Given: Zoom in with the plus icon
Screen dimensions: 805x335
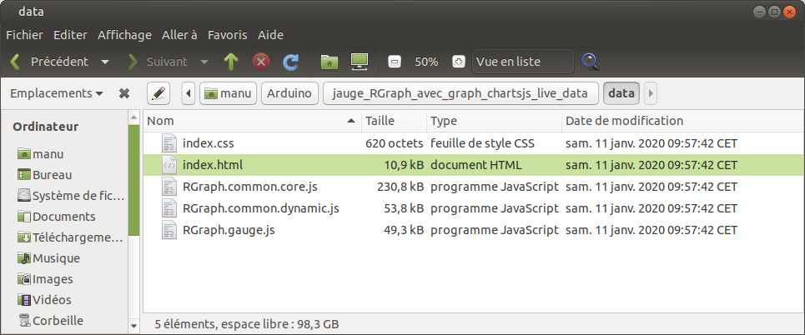Looking at the screenshot, I should pyautogui.click(x=458, y=62).
